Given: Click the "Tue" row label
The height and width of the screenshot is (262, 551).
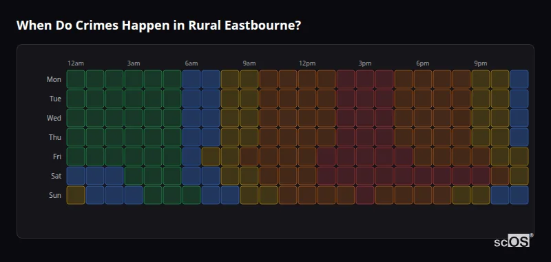Looking at the screenshot, I should click(x=55, y=99).
